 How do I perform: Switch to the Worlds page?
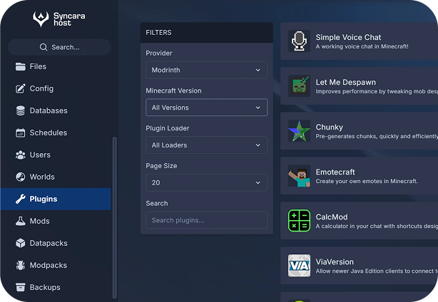[x=56, y=177]
